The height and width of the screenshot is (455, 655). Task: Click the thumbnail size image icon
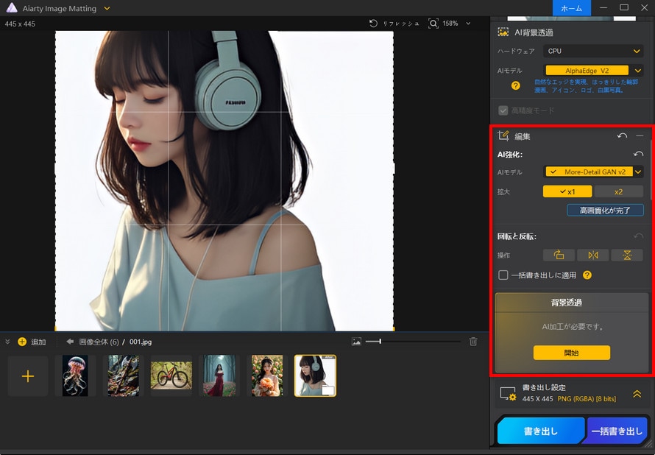tap(356, 342)
